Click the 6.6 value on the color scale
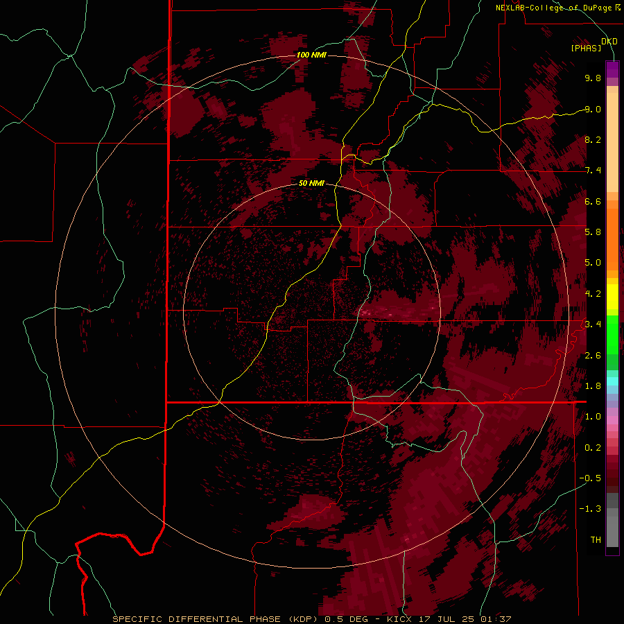This screenshot has width=624, height=624. (x=593, y=201)
